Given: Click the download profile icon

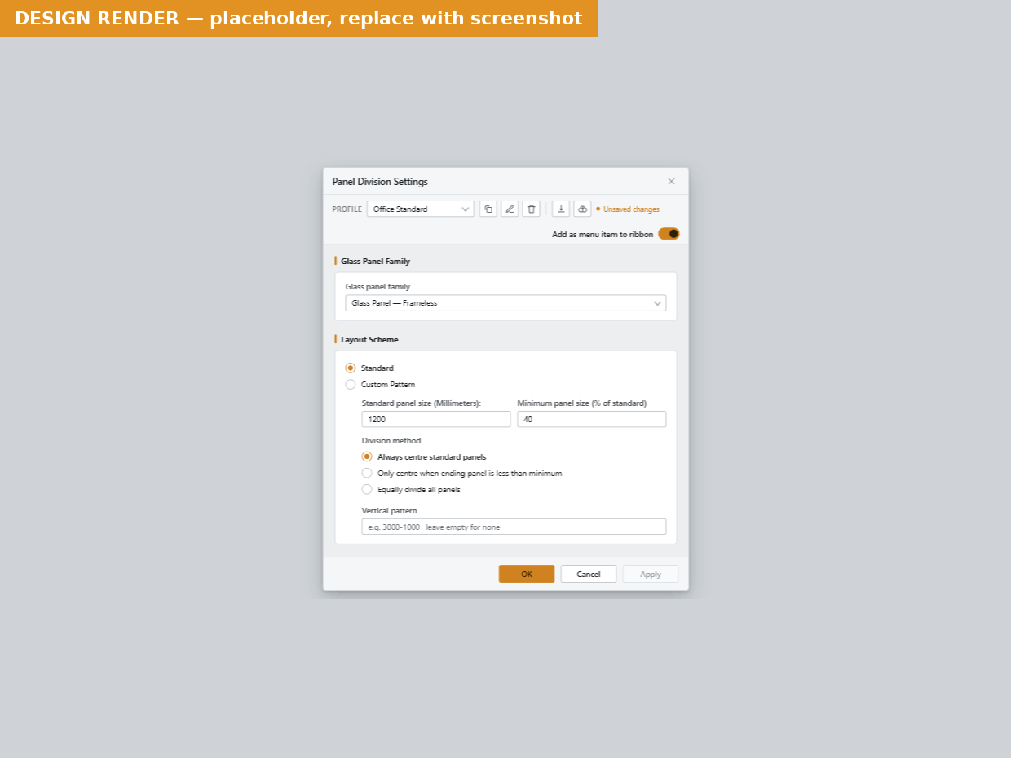Looking at the screenshot, I should point(561,209).
